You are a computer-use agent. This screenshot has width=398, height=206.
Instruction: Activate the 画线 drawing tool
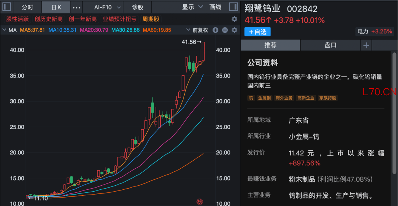tap(215, 7)
